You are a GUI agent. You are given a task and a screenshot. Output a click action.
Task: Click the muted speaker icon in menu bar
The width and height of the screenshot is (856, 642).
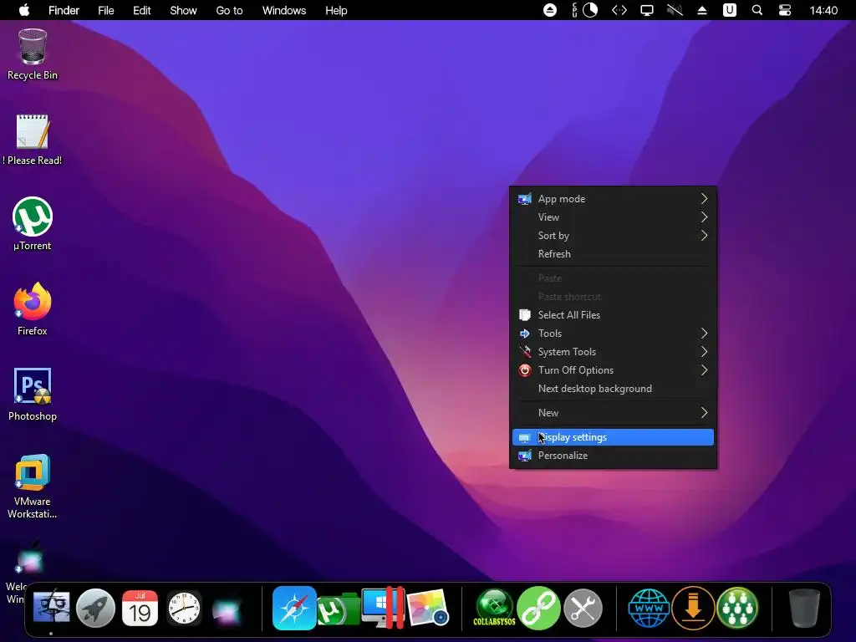(675, 10)
